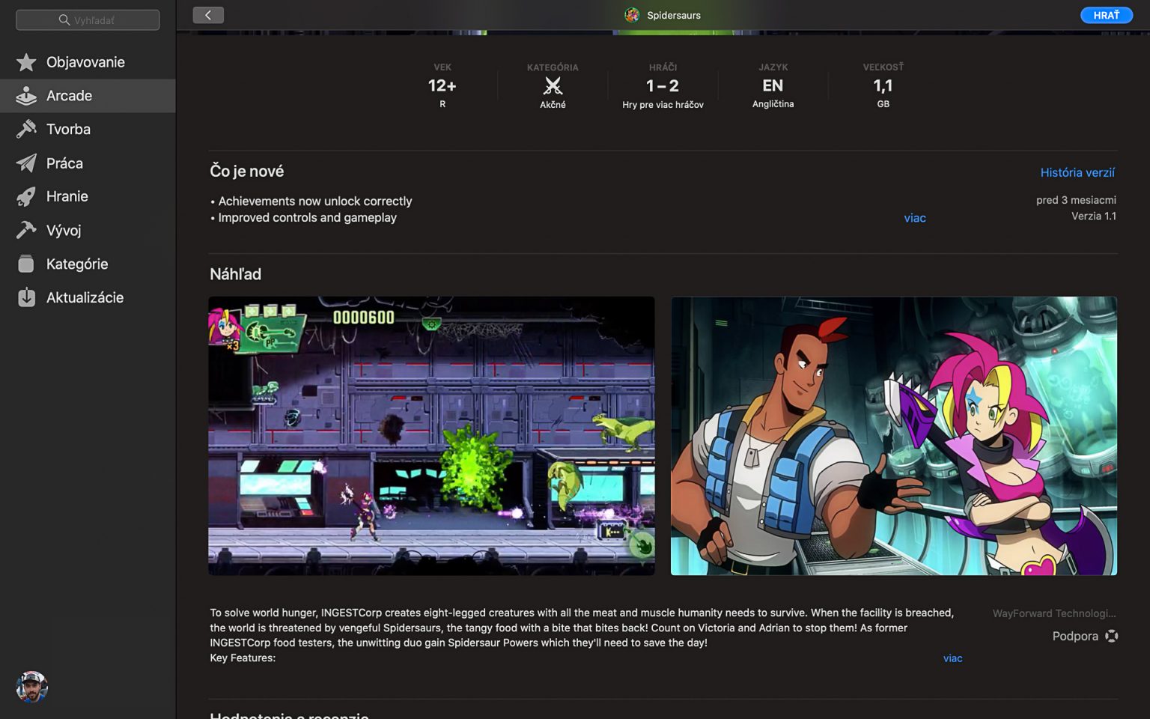Click the Podpora lifebuoy icon
1150x719 pixels.
click(1111, 636)
